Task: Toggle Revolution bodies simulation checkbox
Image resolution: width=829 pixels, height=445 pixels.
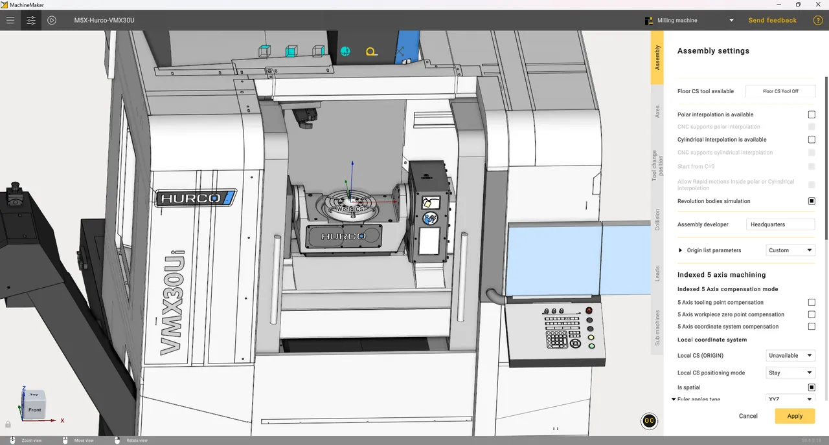Action: 812,201
